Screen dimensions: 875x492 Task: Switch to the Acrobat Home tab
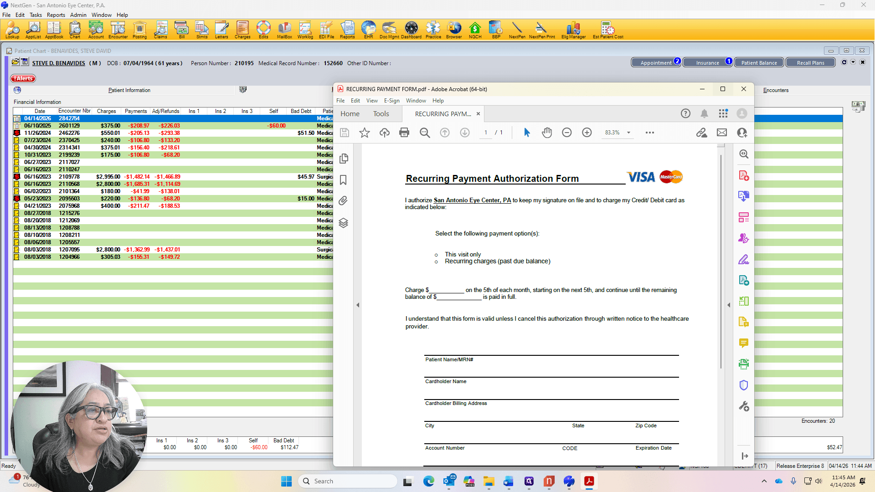point(350,114)
